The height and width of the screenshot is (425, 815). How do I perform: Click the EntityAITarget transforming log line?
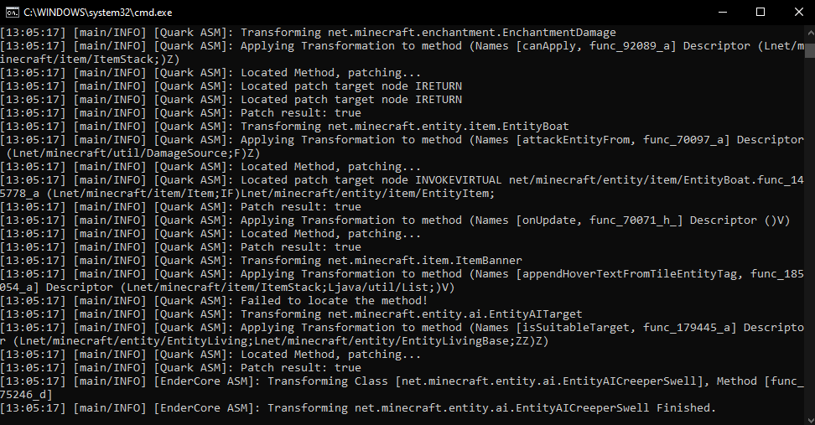(x=291, y=314)
